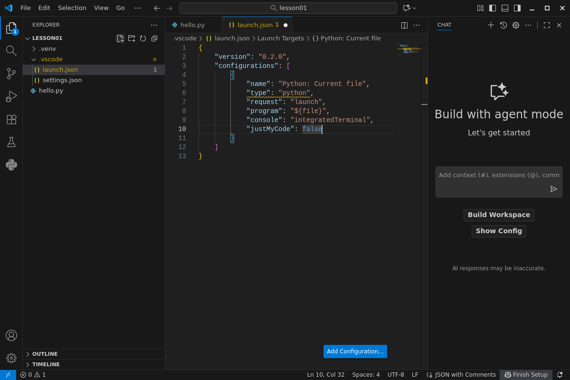
Task: Toggle the primary side bar visibility
Action: point(493,8)
